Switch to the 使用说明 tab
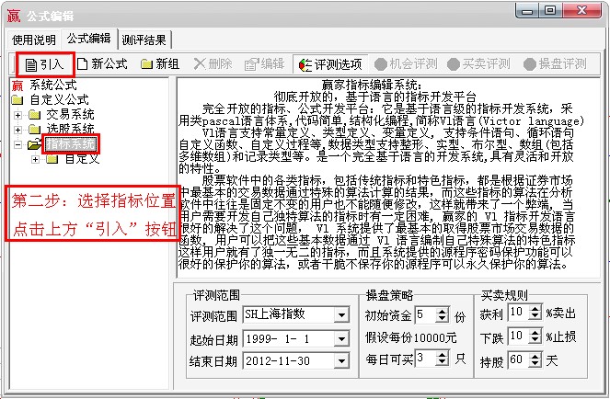 pyautogui.click(x=34, y=39)
